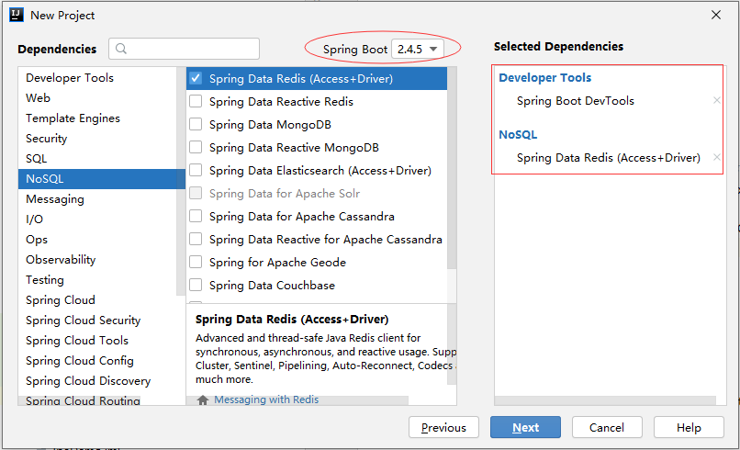Open the Messaging with Redis guide link
The width and height of the screenshot is (740, 450).
point(266,399)
